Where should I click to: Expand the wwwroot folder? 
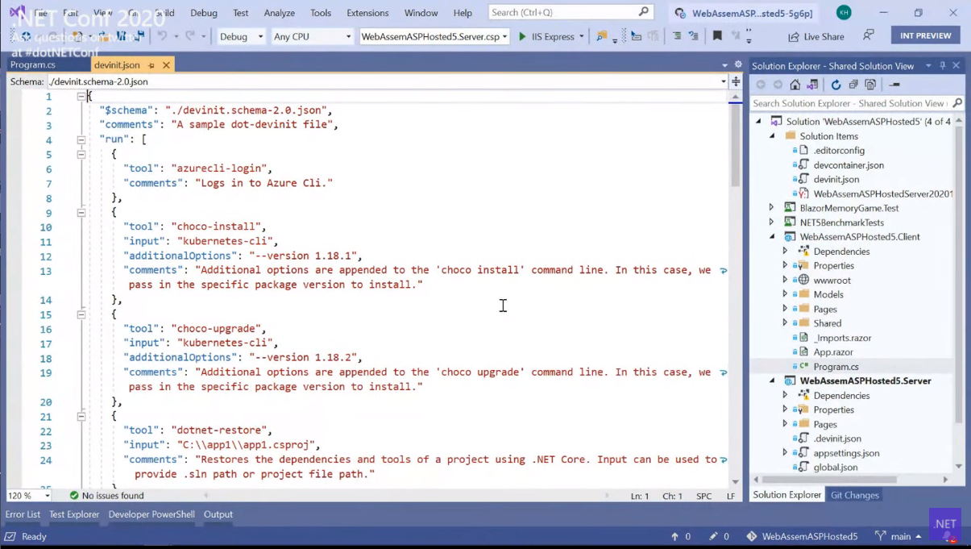785,280
